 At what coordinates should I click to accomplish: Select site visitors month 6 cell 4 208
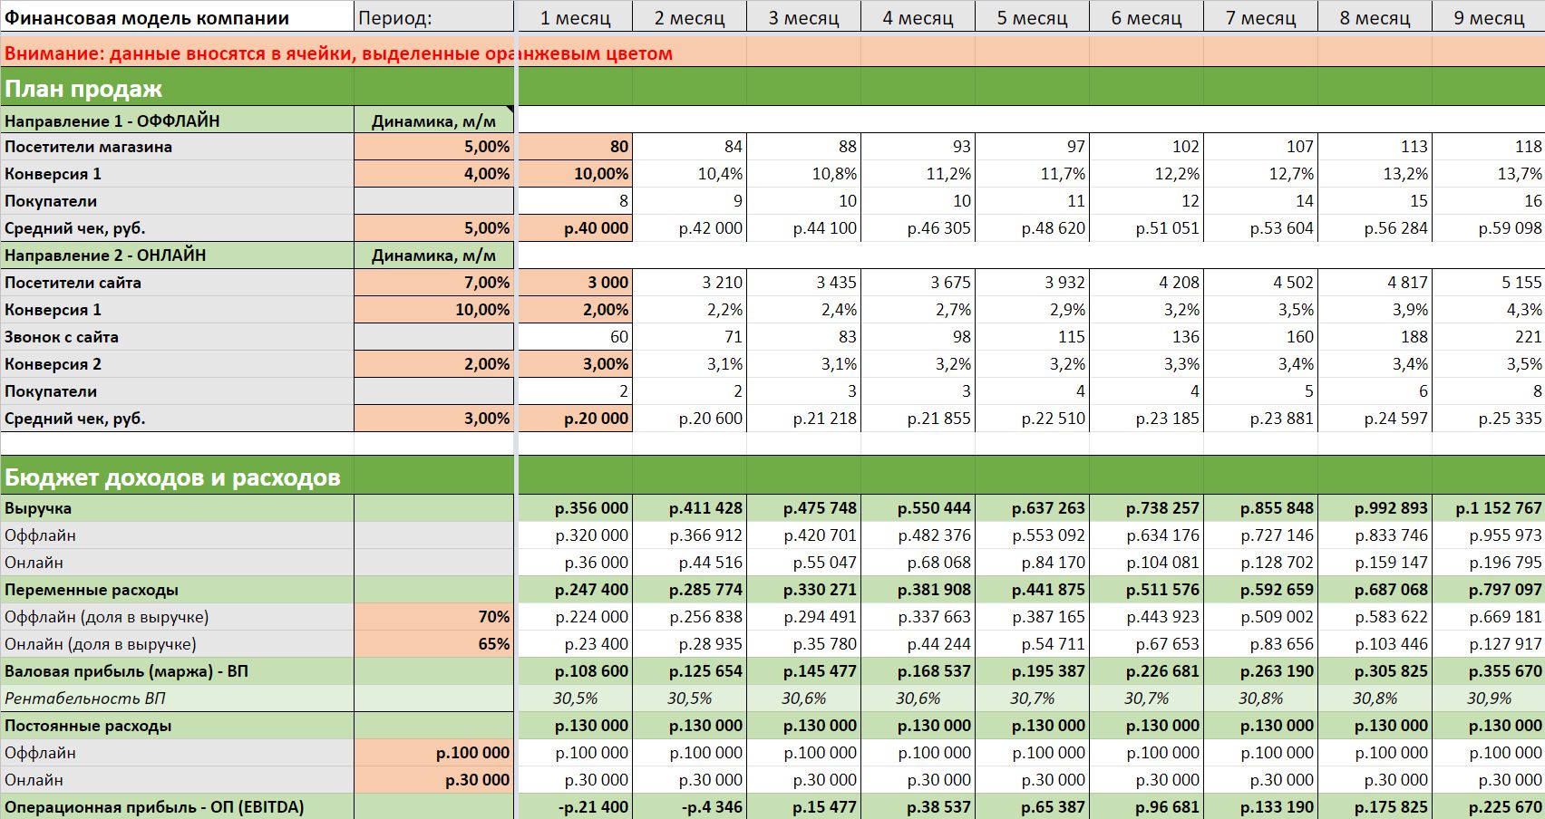[x=1146, y=283]
